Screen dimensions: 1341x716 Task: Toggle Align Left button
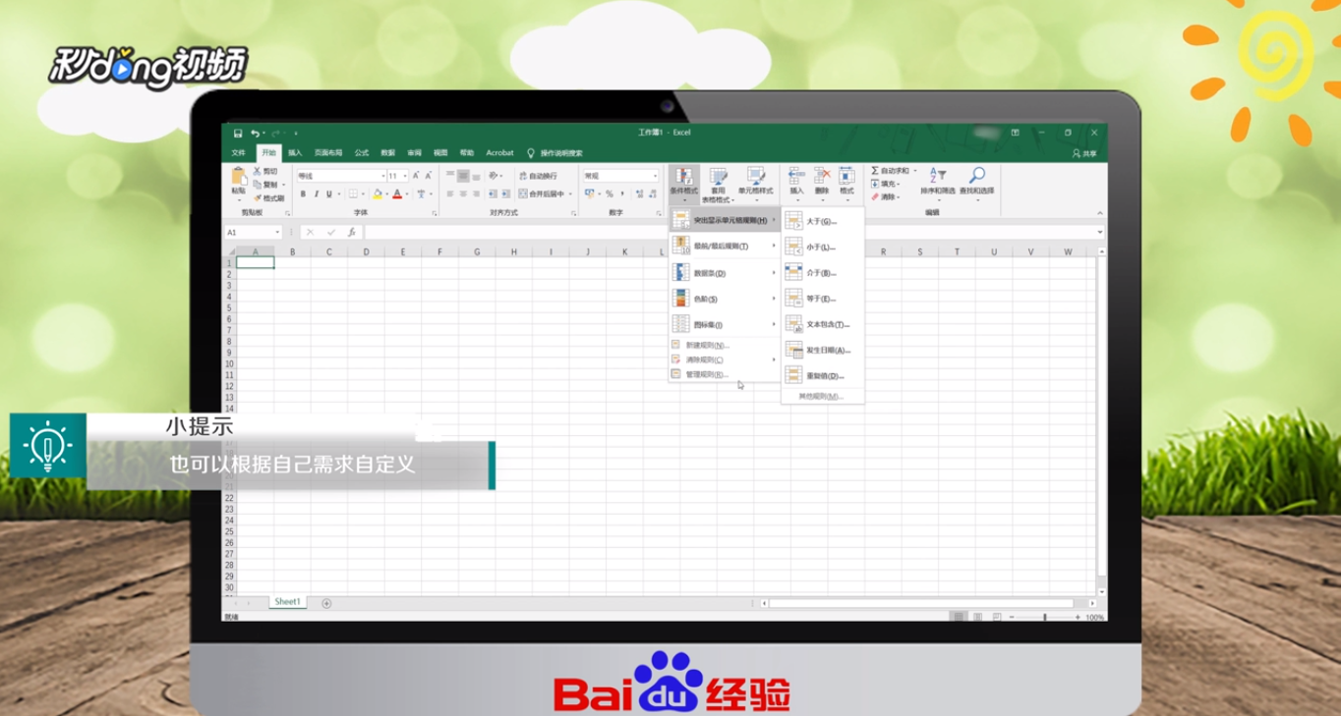tap(450, 194)
